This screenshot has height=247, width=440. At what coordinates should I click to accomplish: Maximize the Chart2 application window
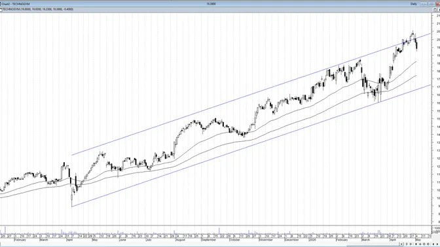coord(432,4)
